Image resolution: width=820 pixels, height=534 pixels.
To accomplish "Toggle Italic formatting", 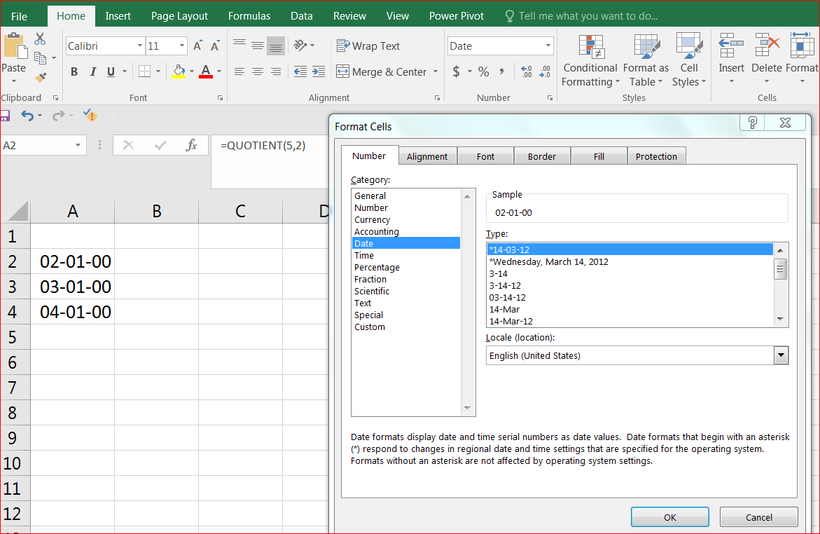I will (92, 71).
